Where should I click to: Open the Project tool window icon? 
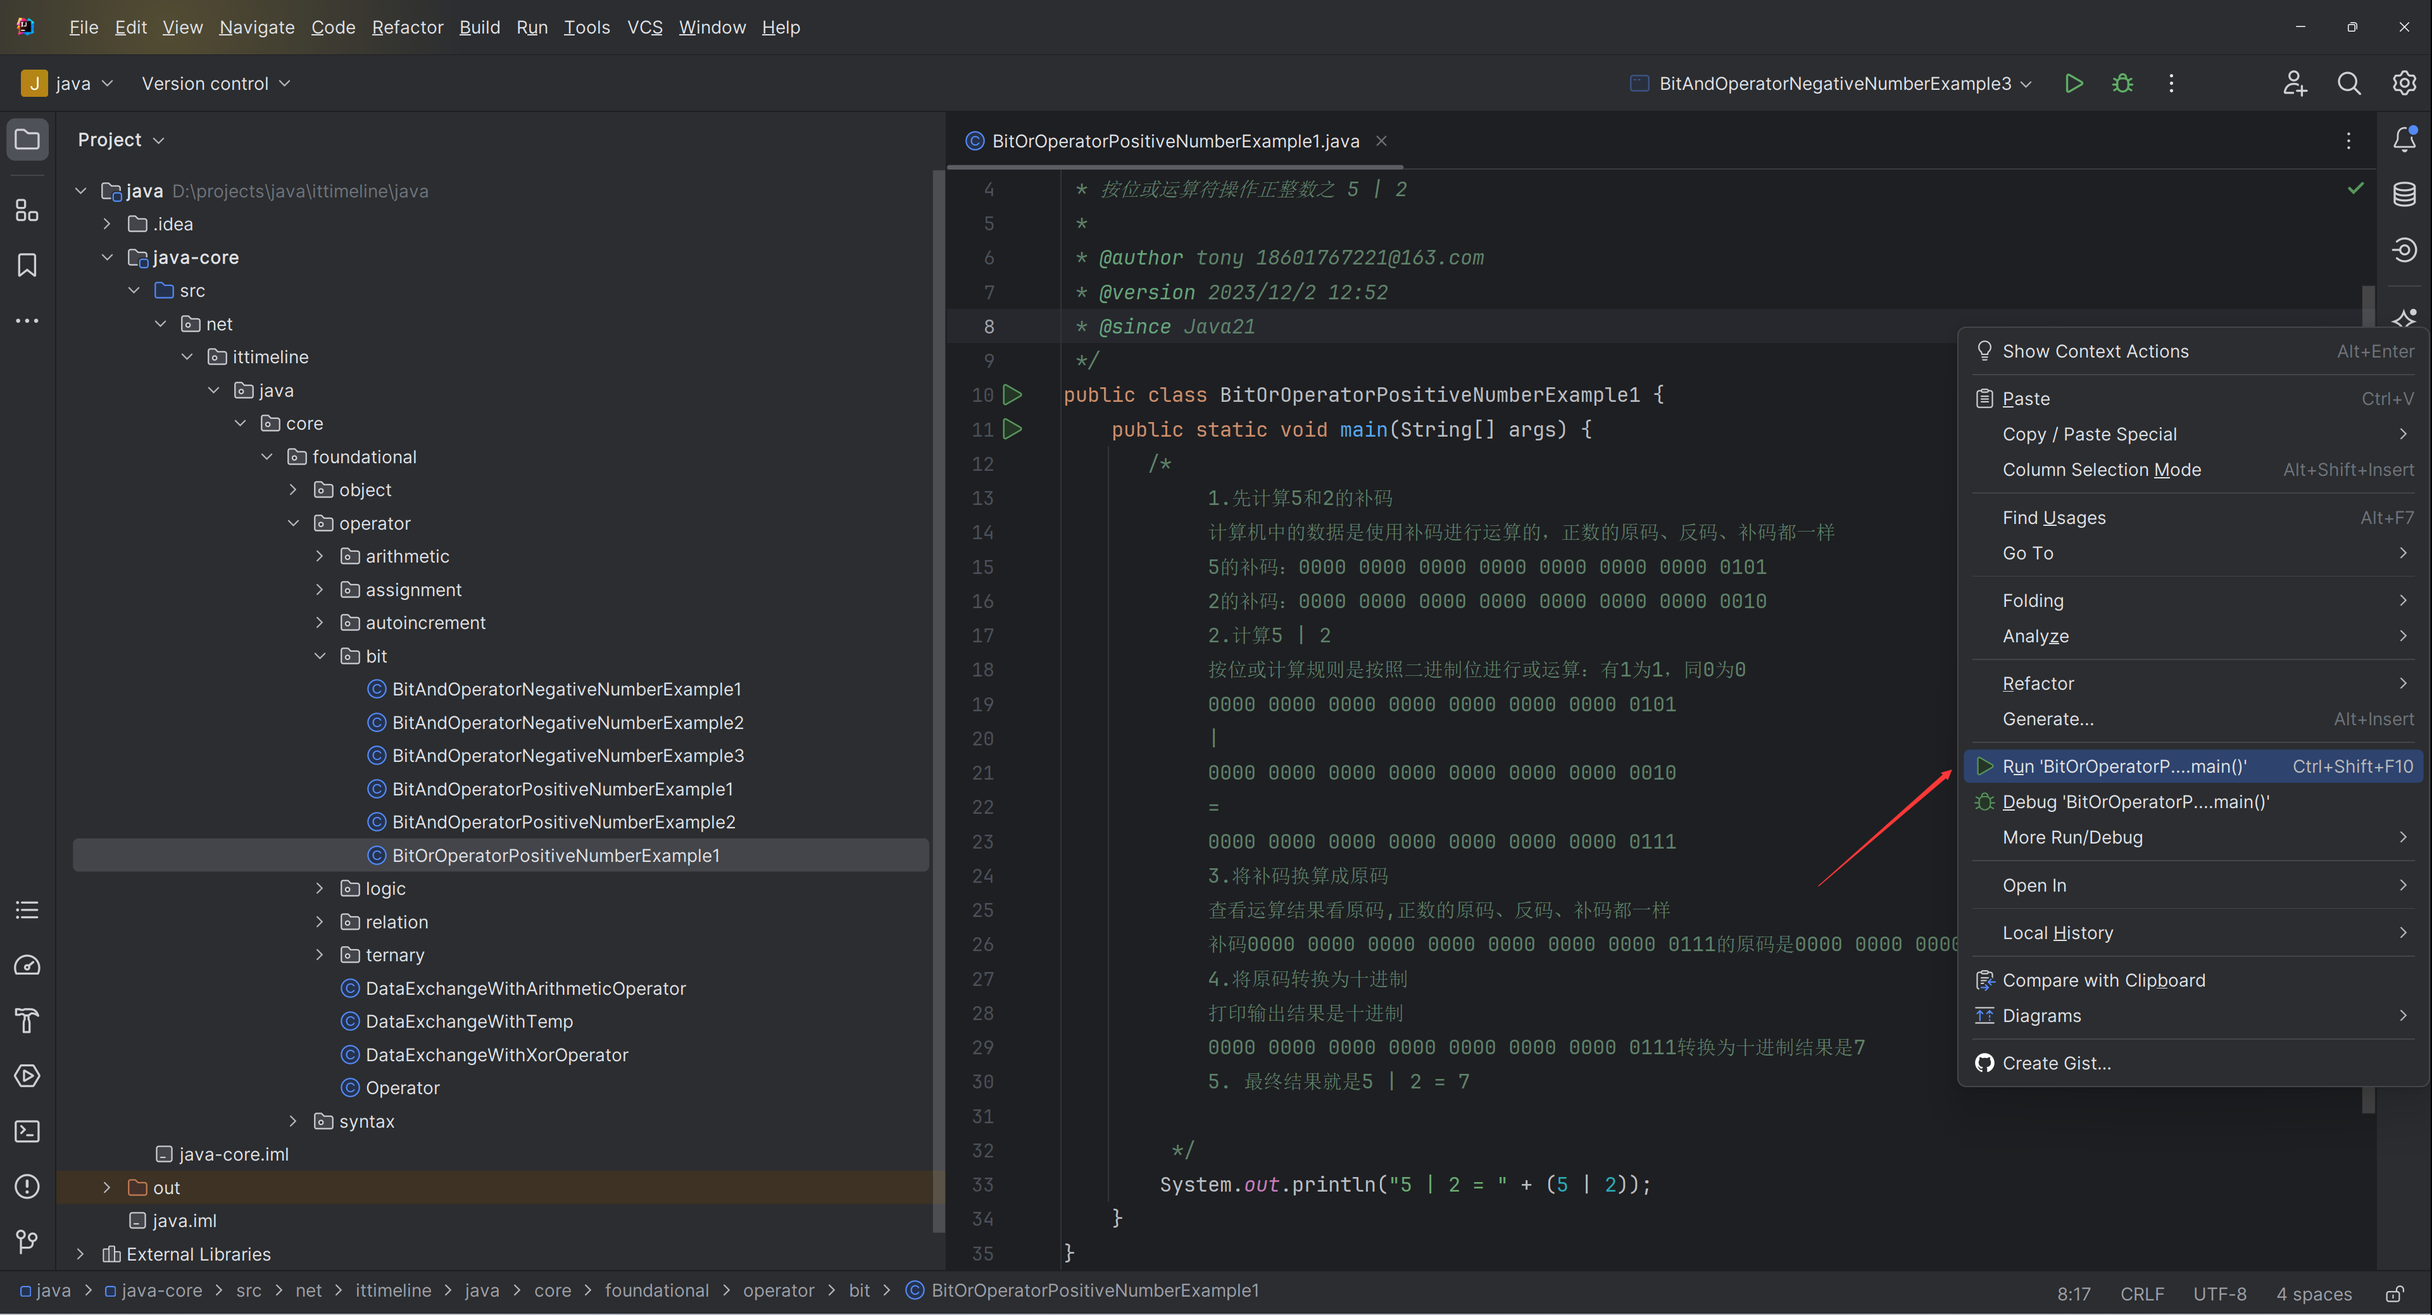pyautogui.click(x=27, y=140)
